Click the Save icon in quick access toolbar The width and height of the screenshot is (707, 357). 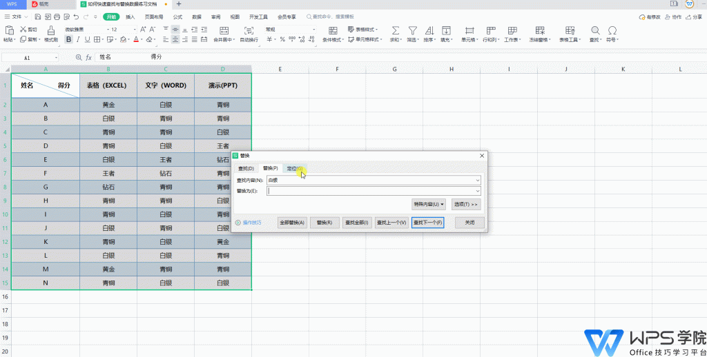(37, 17)
